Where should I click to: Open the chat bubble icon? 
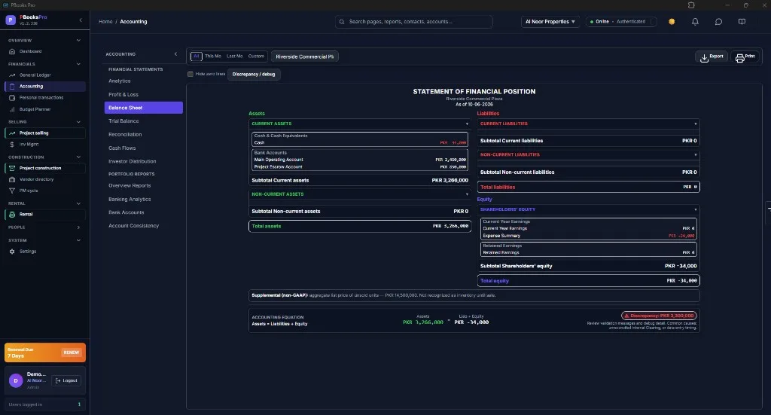718,22
